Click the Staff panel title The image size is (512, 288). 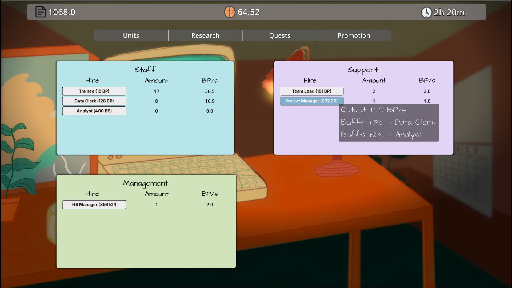coord(145,70)
